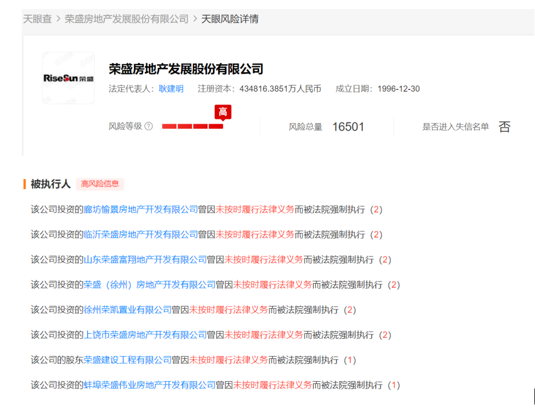Click the 是否进入失信名单 label
The image size is (535, 409).
tap(456, 127)
